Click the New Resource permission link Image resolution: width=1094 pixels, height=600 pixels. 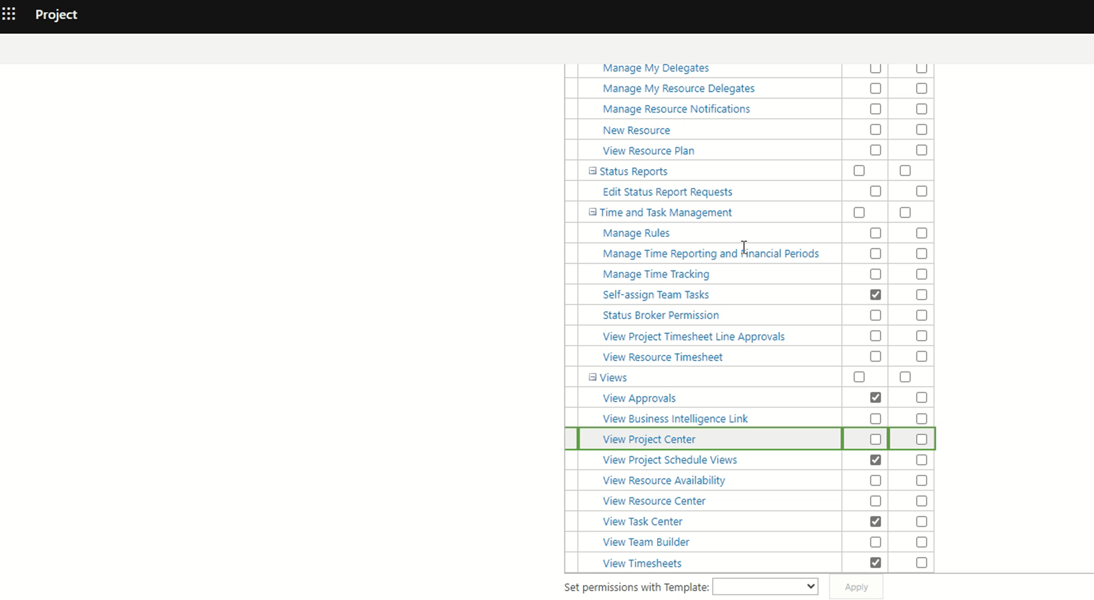point(636,130)
